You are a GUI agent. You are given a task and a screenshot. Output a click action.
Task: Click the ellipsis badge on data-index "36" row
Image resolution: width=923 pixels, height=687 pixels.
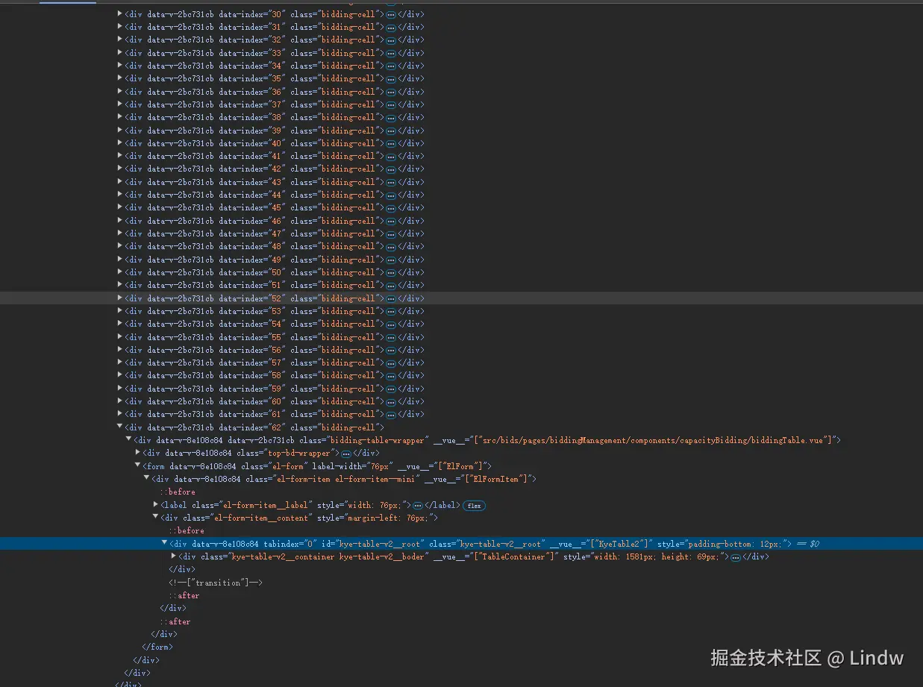(390, 92)
